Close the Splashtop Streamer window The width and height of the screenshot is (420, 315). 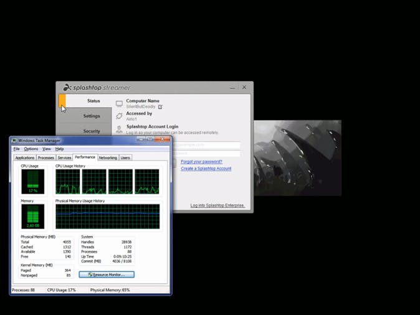pyautogui.click(x=244, y=87)
